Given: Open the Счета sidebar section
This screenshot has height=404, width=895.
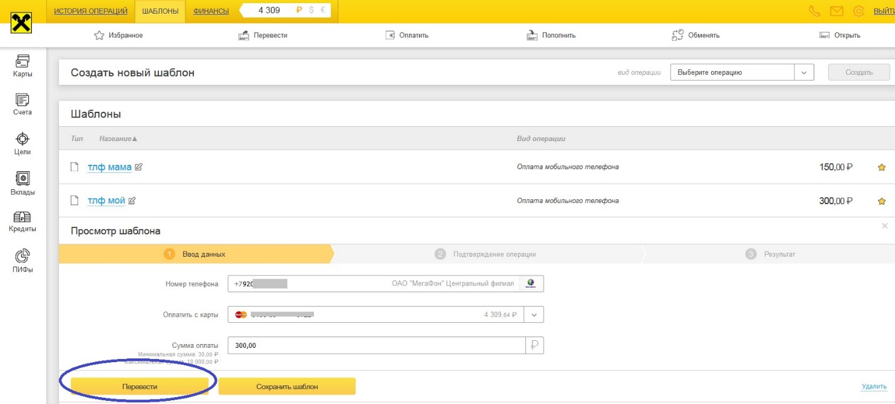Looking at the screenshot, I should [x=23, y=105].
